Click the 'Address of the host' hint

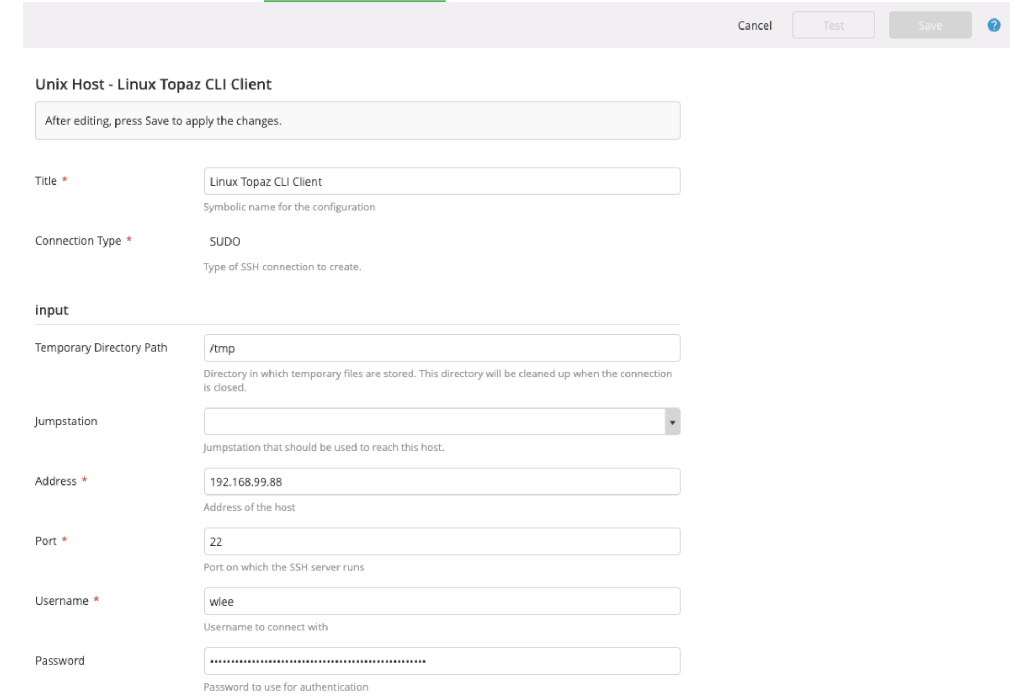pyautogui.click(x=249, y=508)
